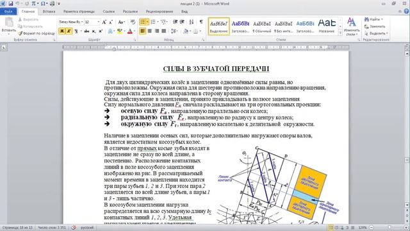Image resolution: width=410 pixels, height=231 pixels.
Task: Apply the Название style
Action: click(x=327, y=26)
